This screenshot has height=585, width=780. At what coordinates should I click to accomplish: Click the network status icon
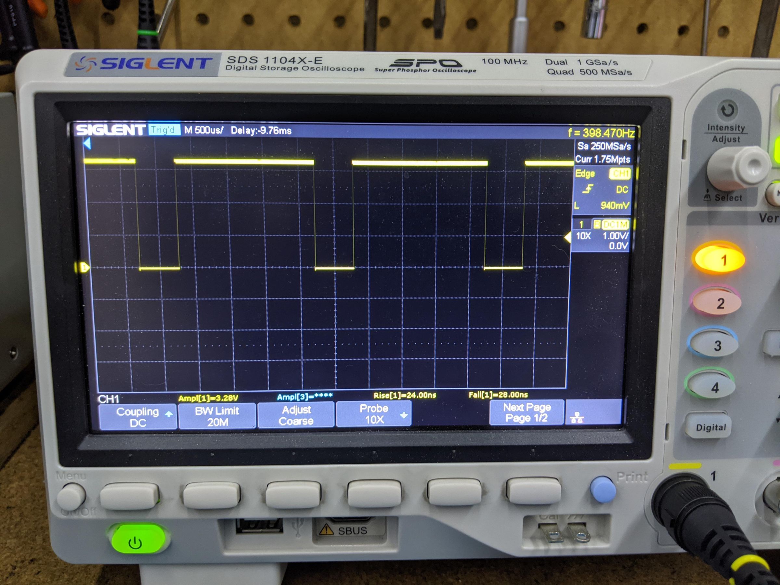577,418
